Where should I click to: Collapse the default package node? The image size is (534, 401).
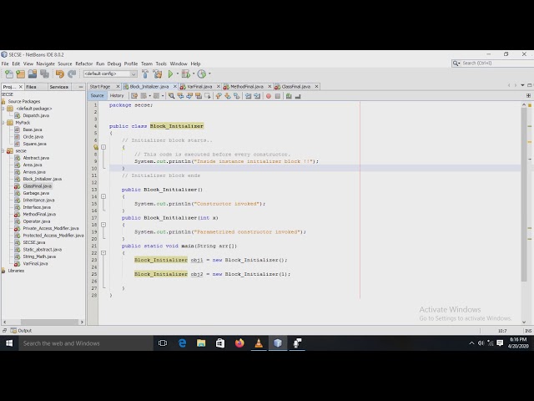[3, 109]
